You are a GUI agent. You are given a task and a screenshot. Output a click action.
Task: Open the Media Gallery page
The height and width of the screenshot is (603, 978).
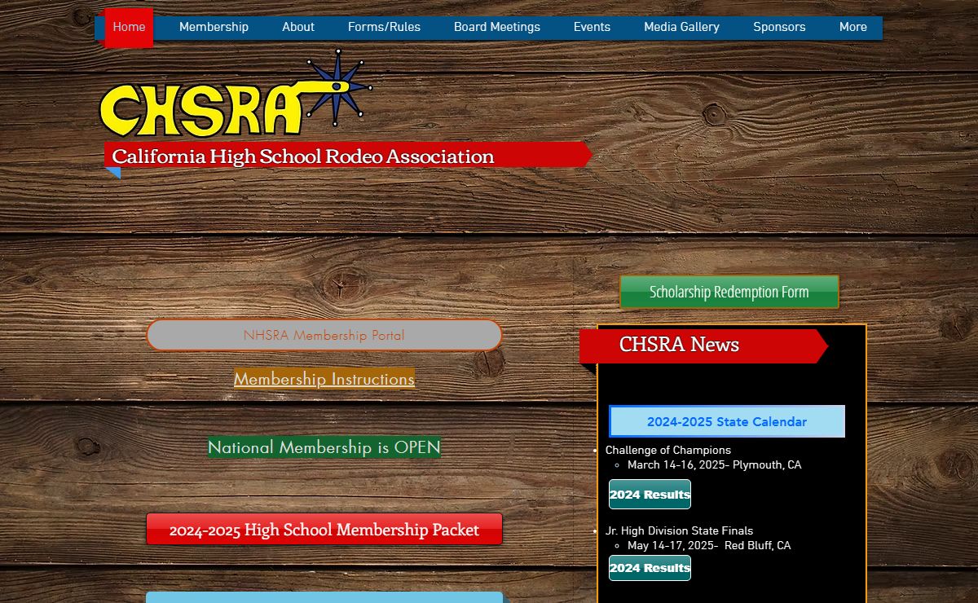pos(681,28)
